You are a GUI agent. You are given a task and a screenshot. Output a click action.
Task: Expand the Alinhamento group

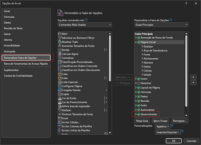(142, 59)
